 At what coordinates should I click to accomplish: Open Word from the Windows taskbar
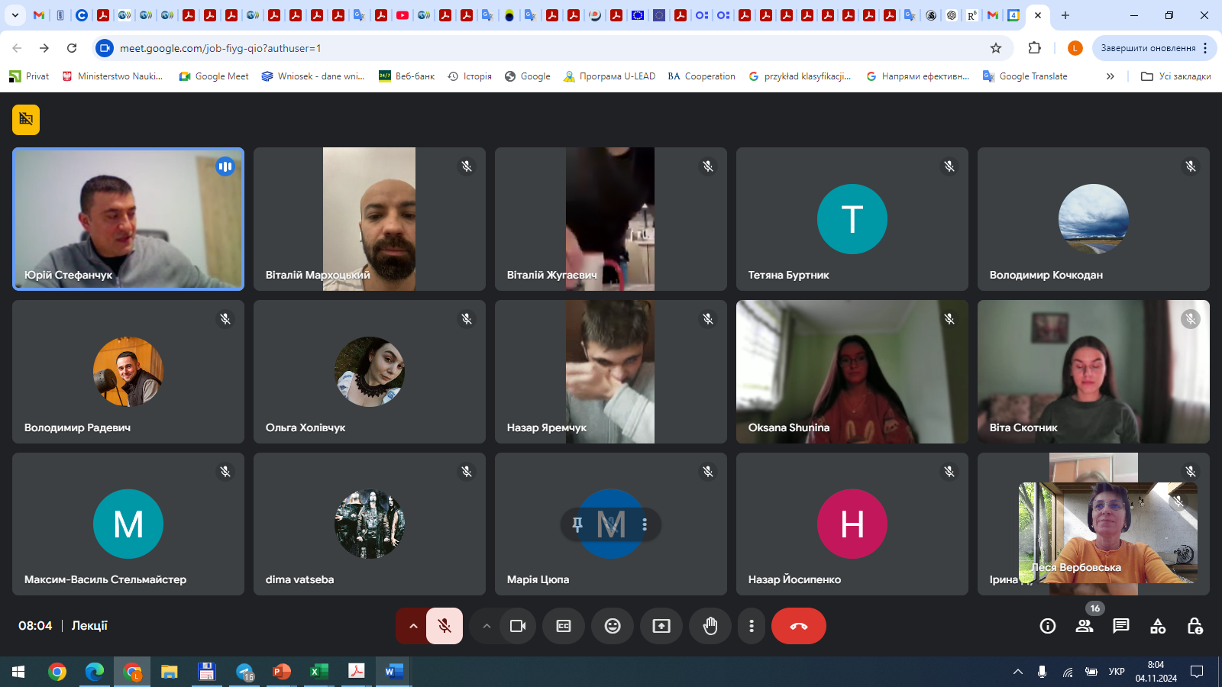(x=393, y=672)
